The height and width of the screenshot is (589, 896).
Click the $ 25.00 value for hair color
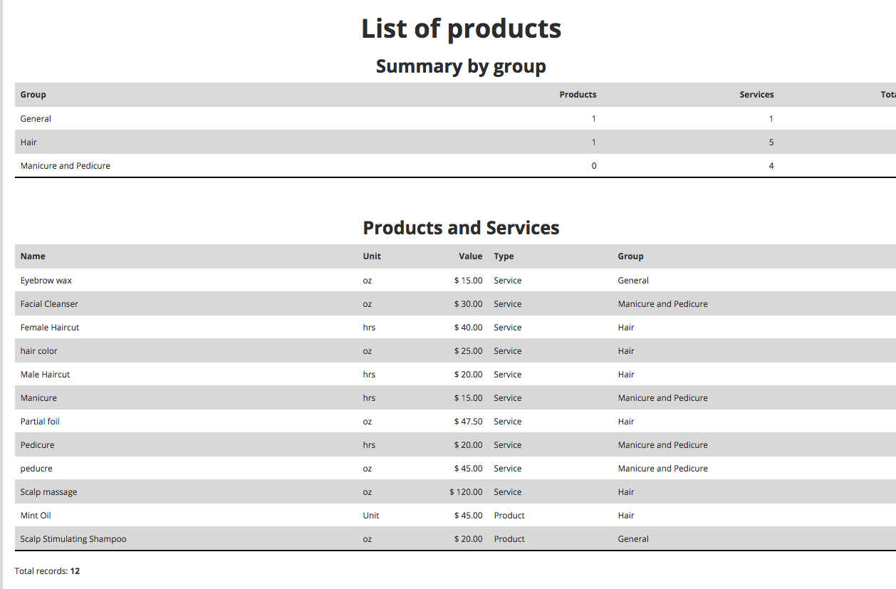tap(469, 351)
